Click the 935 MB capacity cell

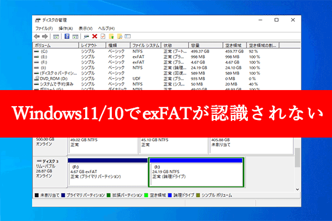(198, 78)
